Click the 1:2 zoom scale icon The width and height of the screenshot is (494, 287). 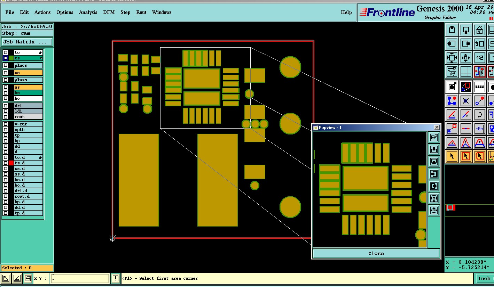(x=480, y=58)
